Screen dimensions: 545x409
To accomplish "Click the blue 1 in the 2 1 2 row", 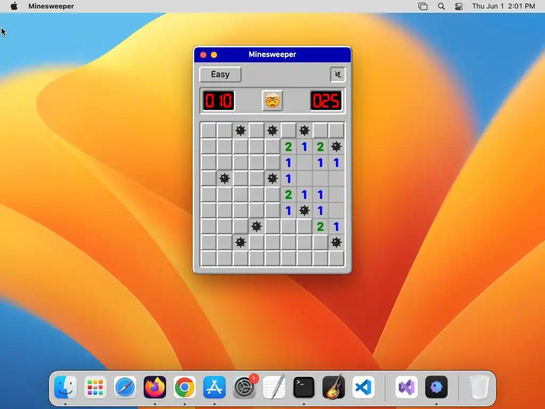I will click(x=304, y=147).
